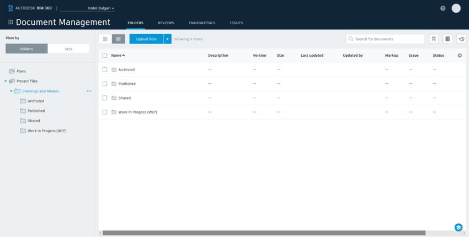This screenshot has height=237, width=469.
Task: Toggle the select-all checkbox in header
Action: tap(105, 56)
